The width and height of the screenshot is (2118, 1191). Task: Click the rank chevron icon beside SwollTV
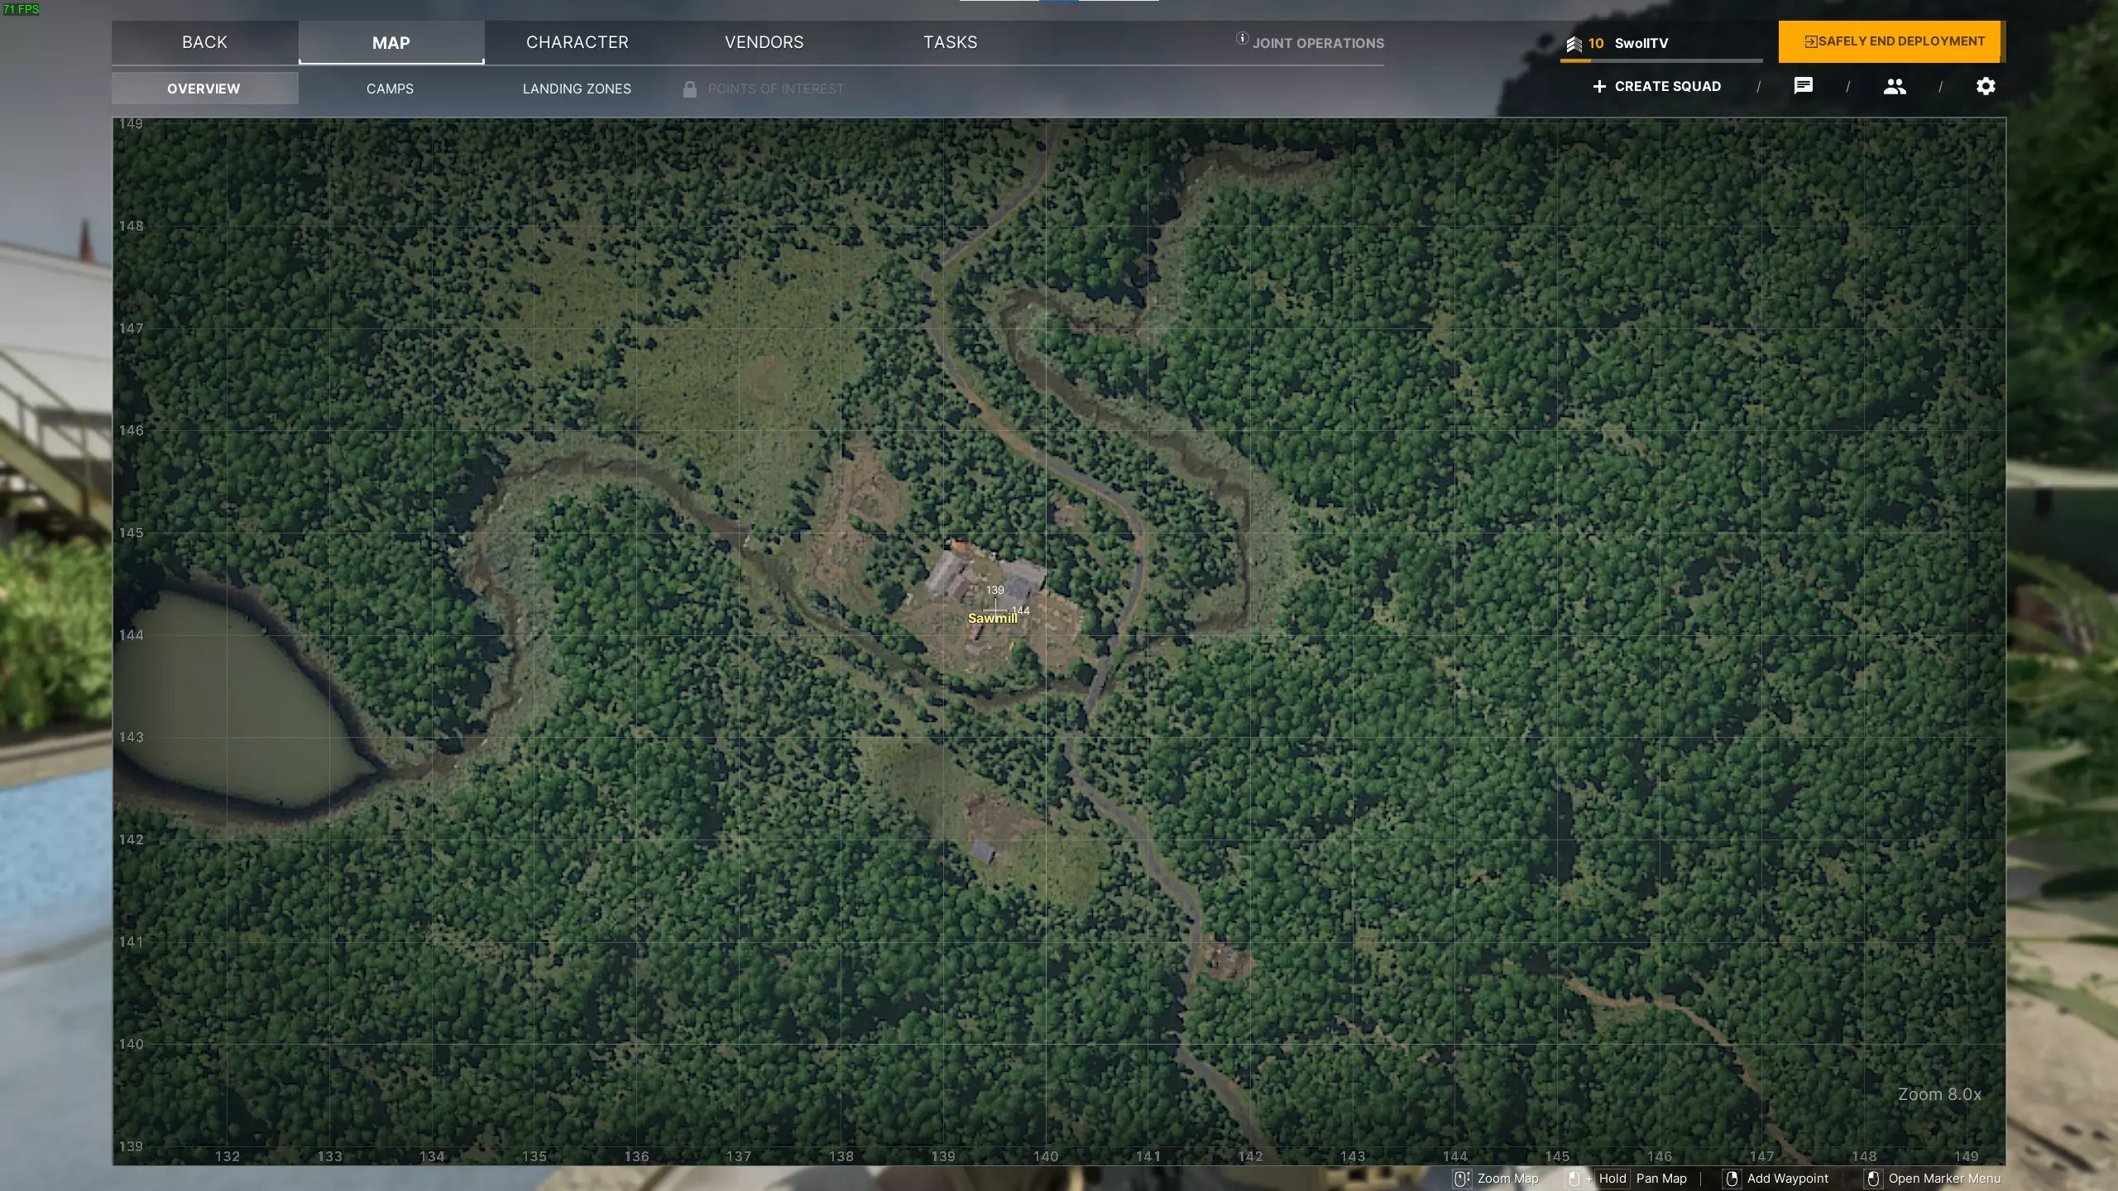coord(1574,44)
